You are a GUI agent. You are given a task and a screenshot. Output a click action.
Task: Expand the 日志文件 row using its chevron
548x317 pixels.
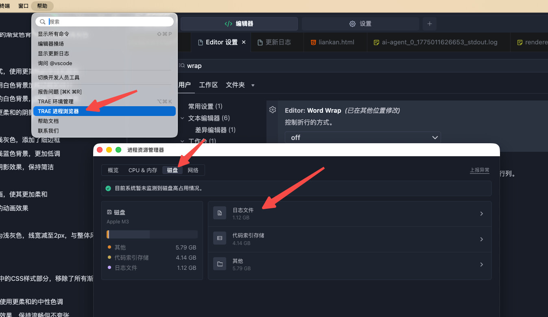481,214
